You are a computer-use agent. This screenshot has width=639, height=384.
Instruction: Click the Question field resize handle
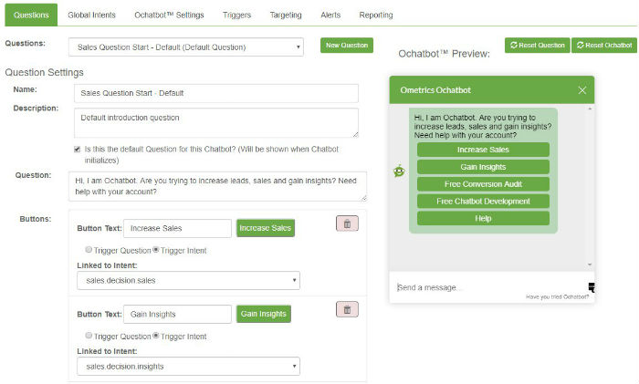[364, 198]
